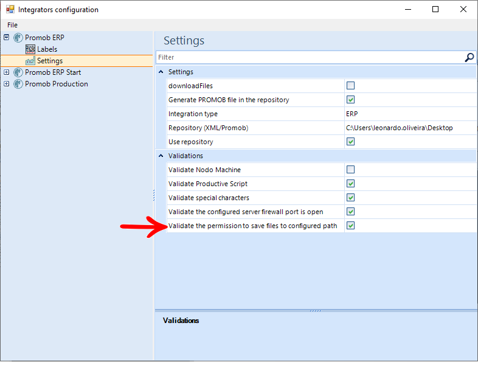This screenshot has height=365, width=478.
Task: Click the Repository (XML/Promob) label
Action: 208,128
